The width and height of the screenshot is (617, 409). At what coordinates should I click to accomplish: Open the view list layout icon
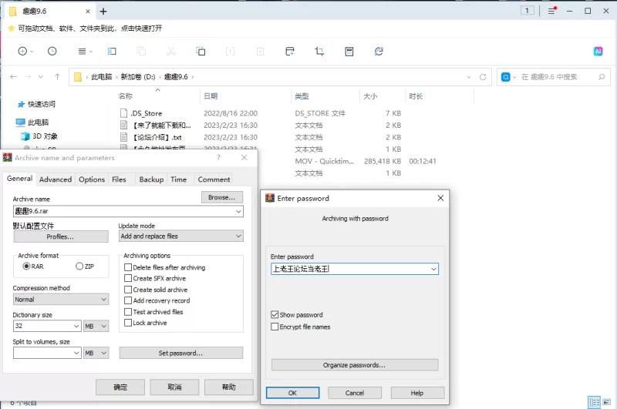point(82,51)
